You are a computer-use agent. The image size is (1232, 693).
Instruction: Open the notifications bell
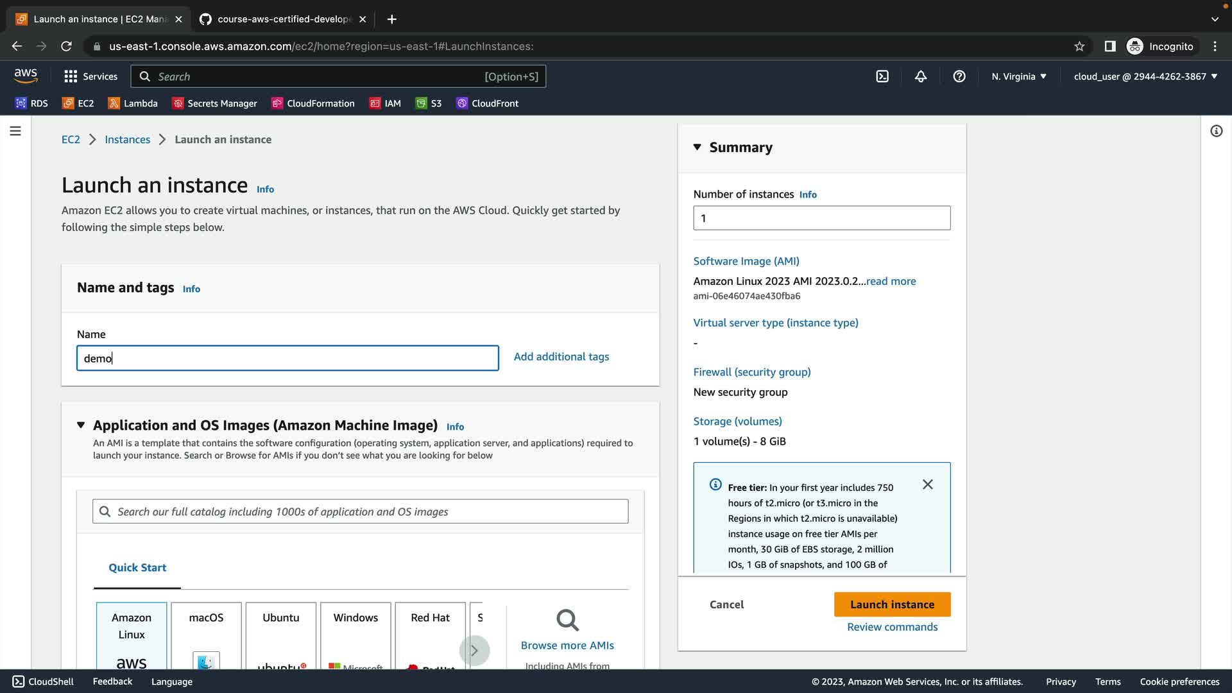tap(921, 76)
